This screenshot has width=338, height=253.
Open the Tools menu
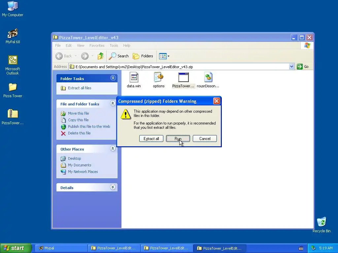point(114,45)
